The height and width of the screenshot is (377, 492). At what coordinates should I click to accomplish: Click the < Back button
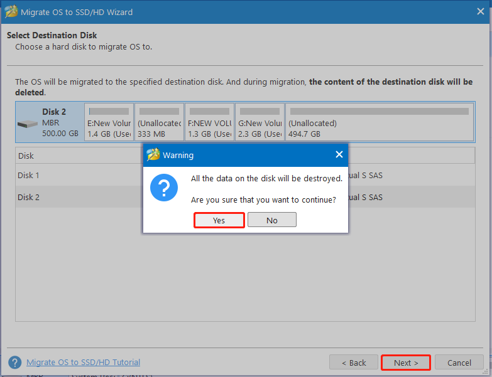tap(354, 363)
